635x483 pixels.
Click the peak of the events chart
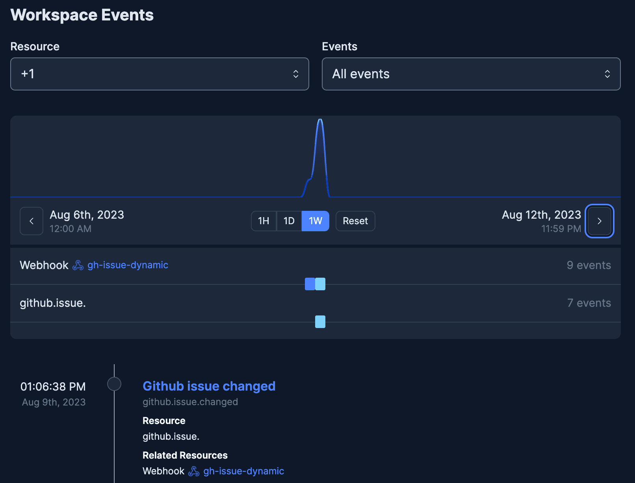point(320,120)
